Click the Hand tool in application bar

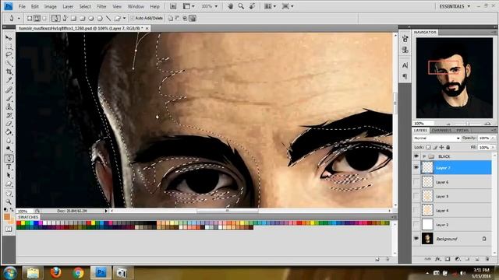point(230,6)
